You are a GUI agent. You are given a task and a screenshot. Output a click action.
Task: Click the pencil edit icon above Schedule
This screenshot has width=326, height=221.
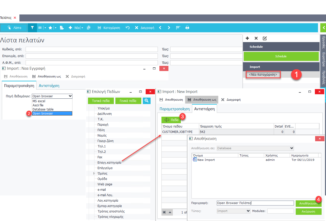coord(265,38)
